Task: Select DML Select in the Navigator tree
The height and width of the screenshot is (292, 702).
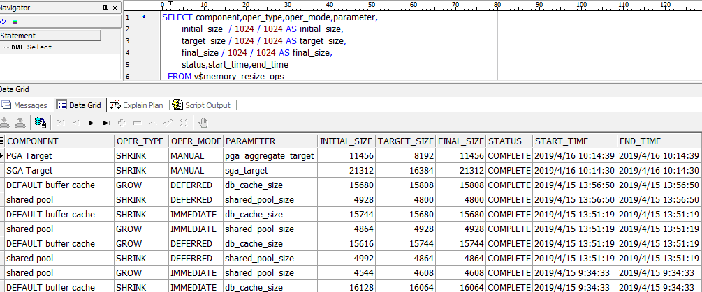Action: [31, 47]
